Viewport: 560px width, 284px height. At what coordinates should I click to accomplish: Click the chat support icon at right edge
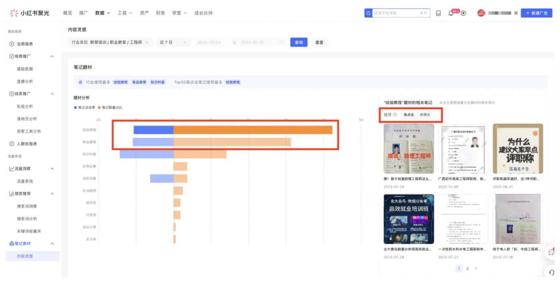pos(551,252)
